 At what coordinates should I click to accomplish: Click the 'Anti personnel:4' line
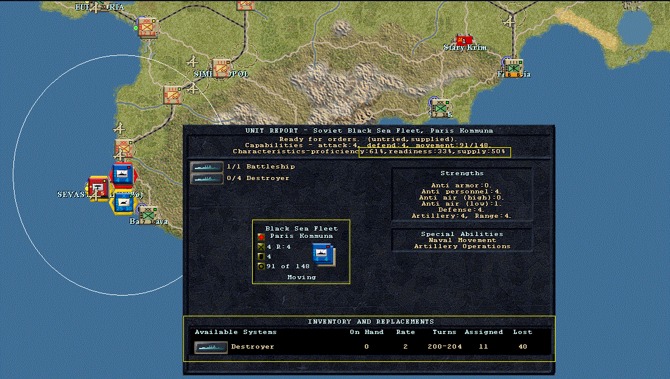(462, 192)
